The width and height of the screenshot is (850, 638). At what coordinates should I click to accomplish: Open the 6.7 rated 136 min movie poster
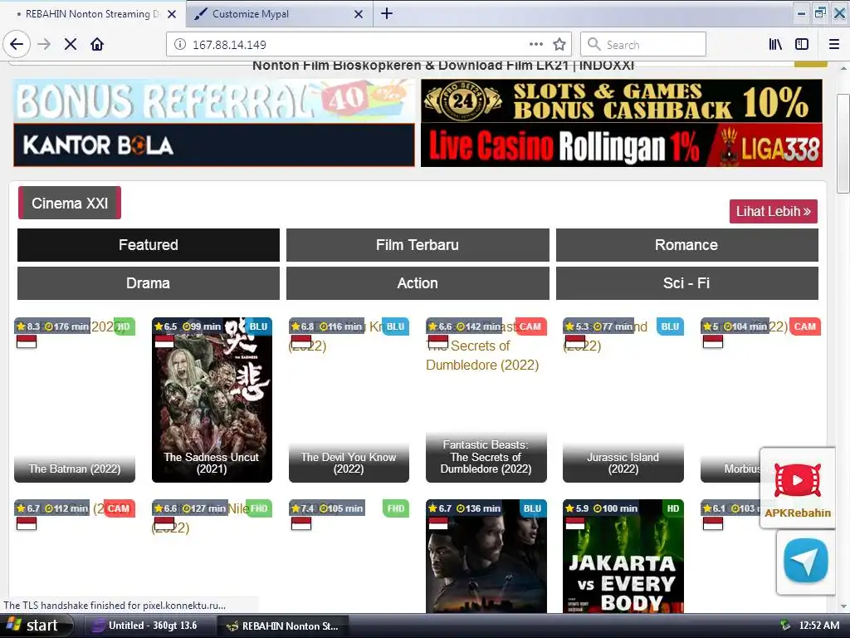pos(486,556)
